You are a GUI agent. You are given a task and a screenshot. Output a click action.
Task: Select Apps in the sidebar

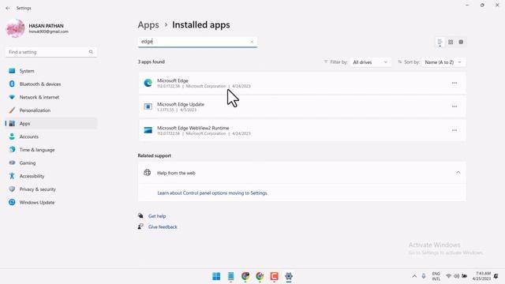(50, 124)
